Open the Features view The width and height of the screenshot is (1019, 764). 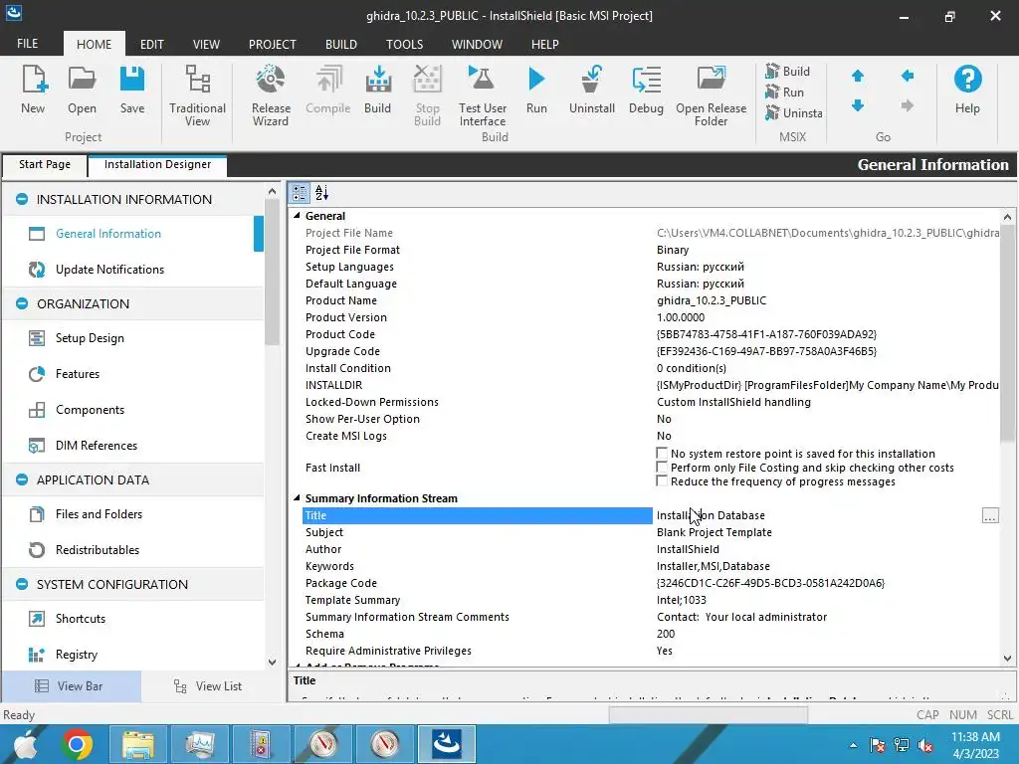[78, 374]
